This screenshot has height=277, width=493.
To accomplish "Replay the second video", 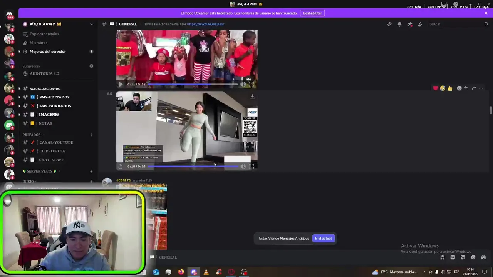I will [121, 167].
